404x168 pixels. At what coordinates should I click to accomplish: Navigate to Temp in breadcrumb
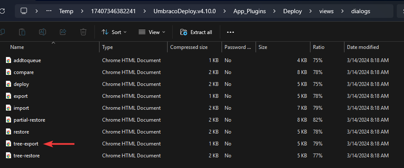(66, 11)
